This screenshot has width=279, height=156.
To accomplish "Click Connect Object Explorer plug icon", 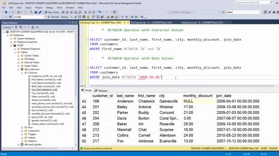I will pyautogui.click(x=16, y=27).
